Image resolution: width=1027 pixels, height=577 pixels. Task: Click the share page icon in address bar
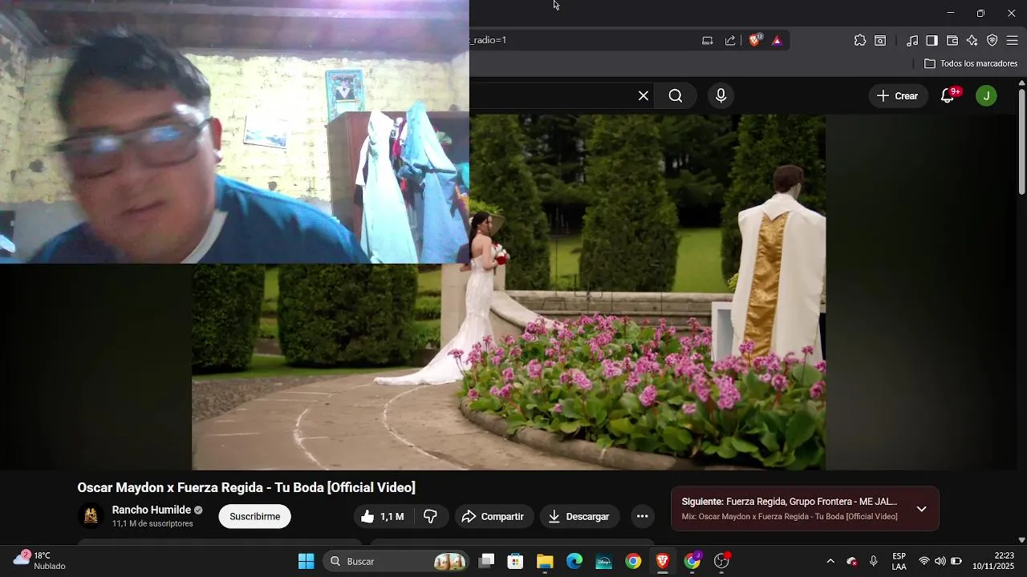(x=730, y=40)
